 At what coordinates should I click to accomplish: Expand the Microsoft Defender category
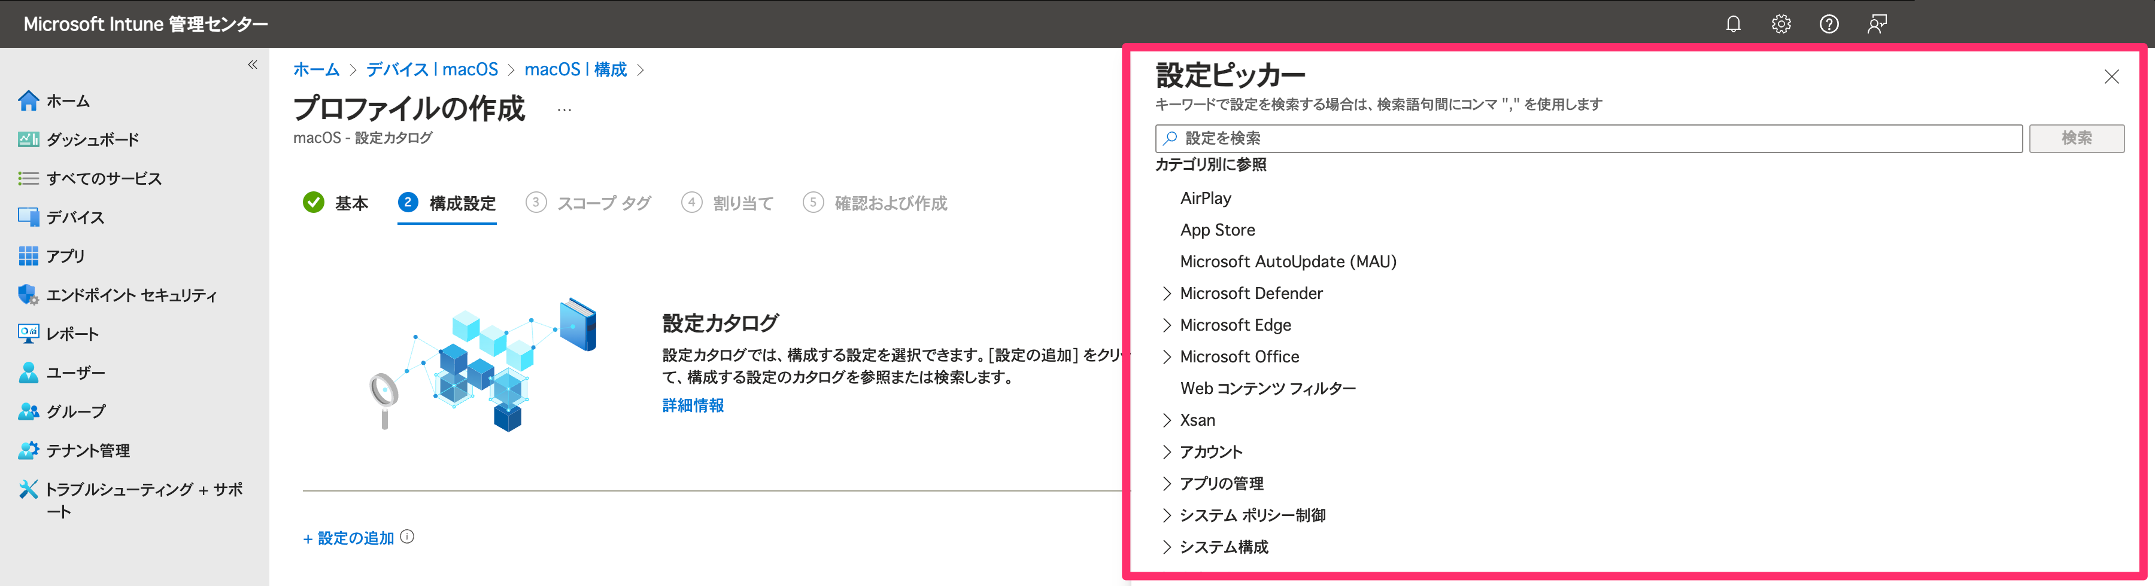(x=1167, y=294)
